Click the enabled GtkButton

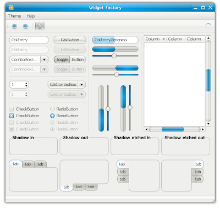pos(70,40)
